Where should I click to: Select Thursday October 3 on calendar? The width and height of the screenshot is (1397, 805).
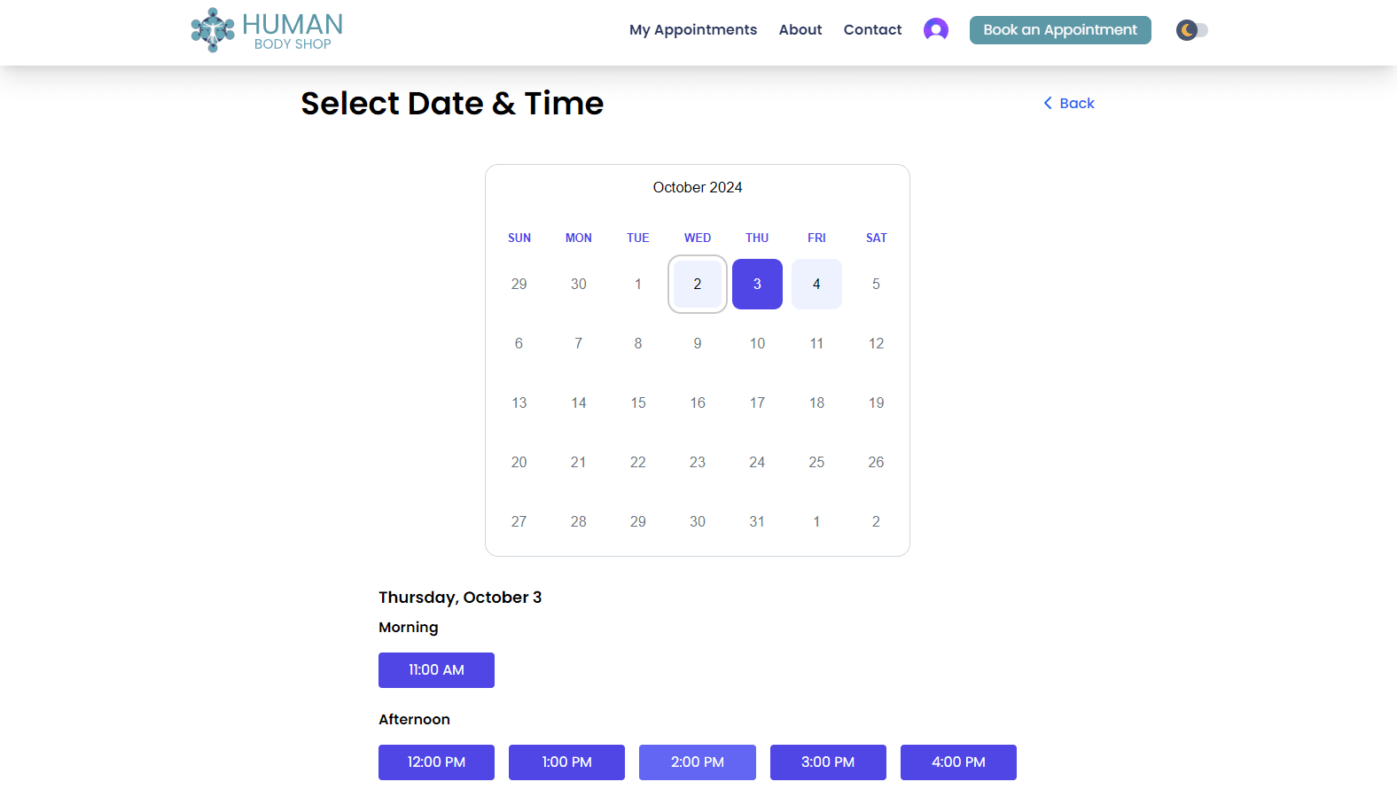point(757,285)
